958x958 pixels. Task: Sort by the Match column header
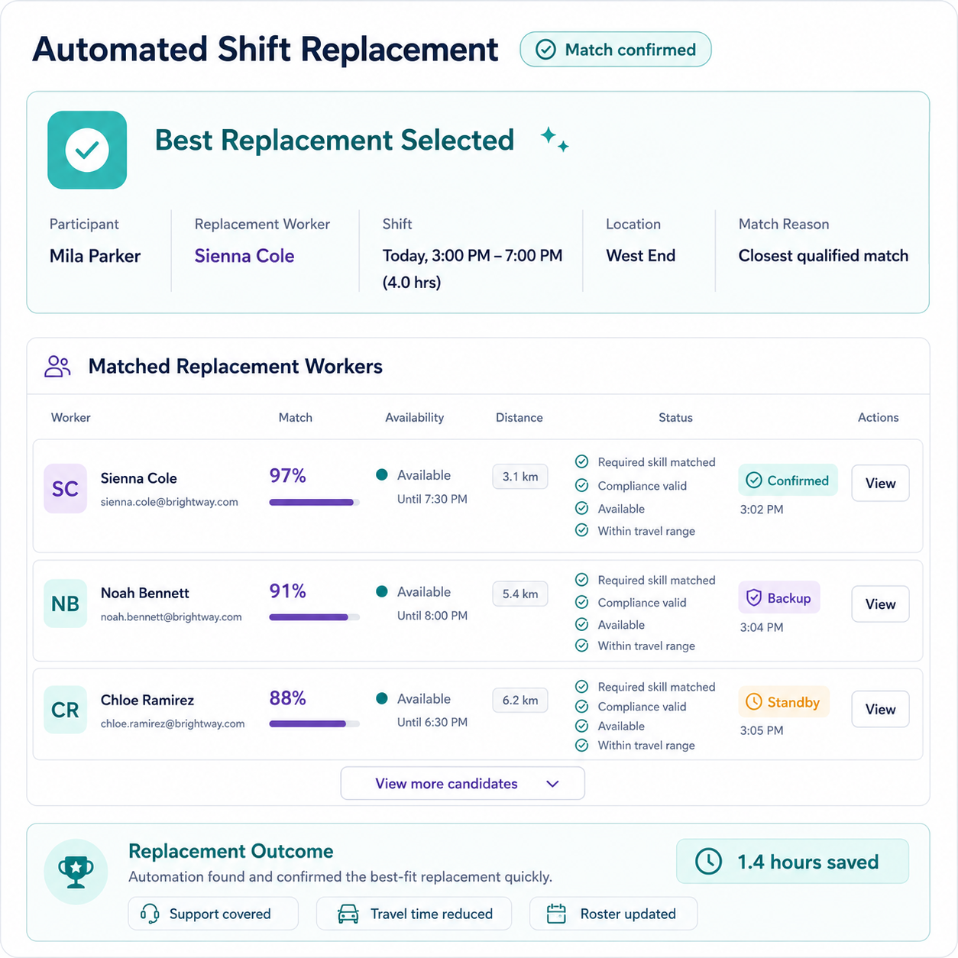pos(295,417)
